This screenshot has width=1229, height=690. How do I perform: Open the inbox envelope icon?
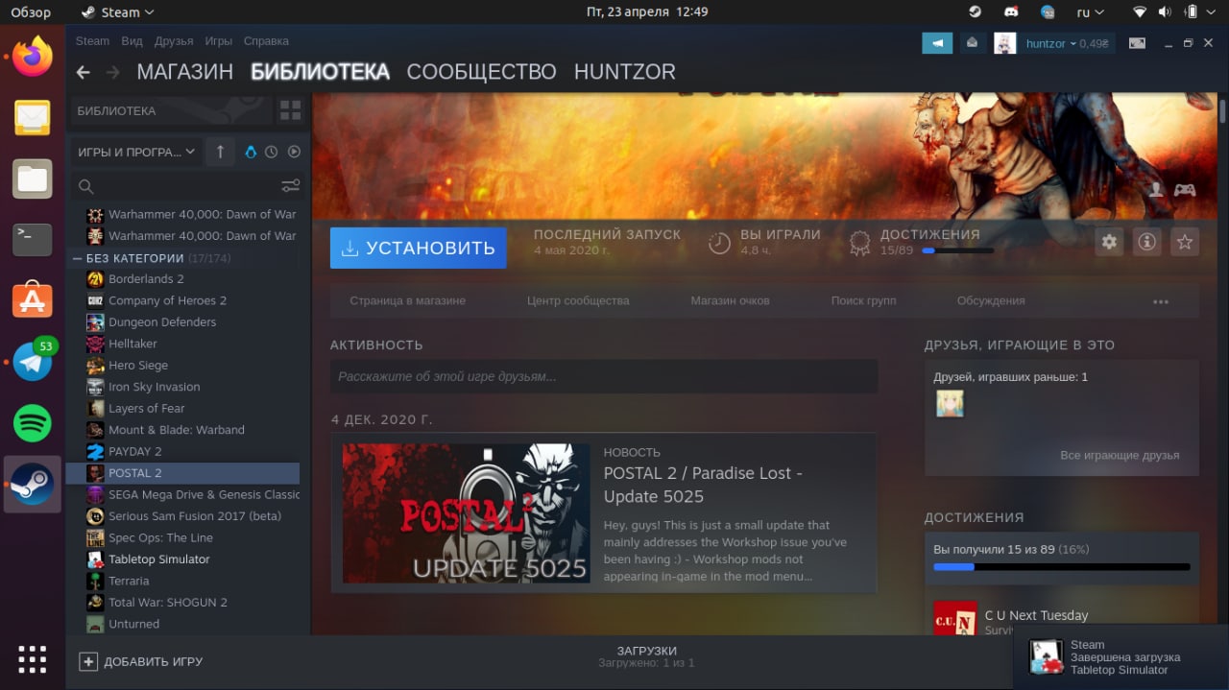tap(973, 43)
